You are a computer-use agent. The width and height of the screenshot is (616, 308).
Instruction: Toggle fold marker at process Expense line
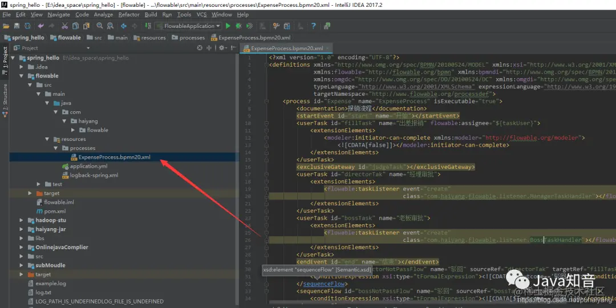pyautogui.click(x=267, y=102)
